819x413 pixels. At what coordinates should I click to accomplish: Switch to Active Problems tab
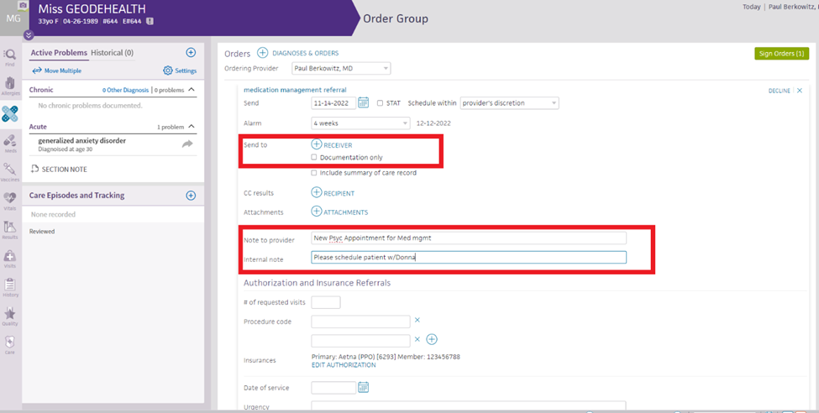(59, 53)
